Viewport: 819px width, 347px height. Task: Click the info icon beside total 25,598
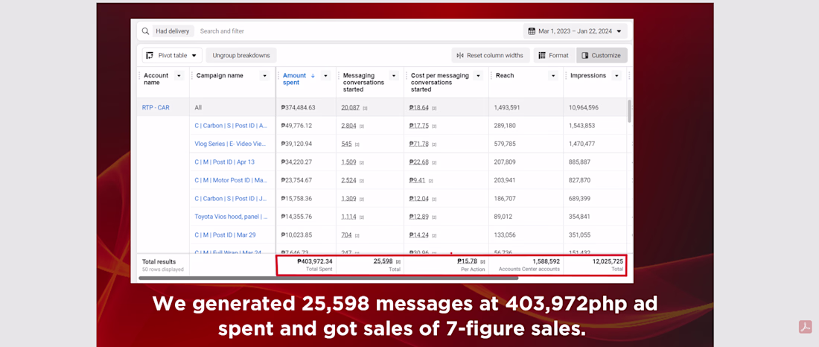tap(398, 261)
